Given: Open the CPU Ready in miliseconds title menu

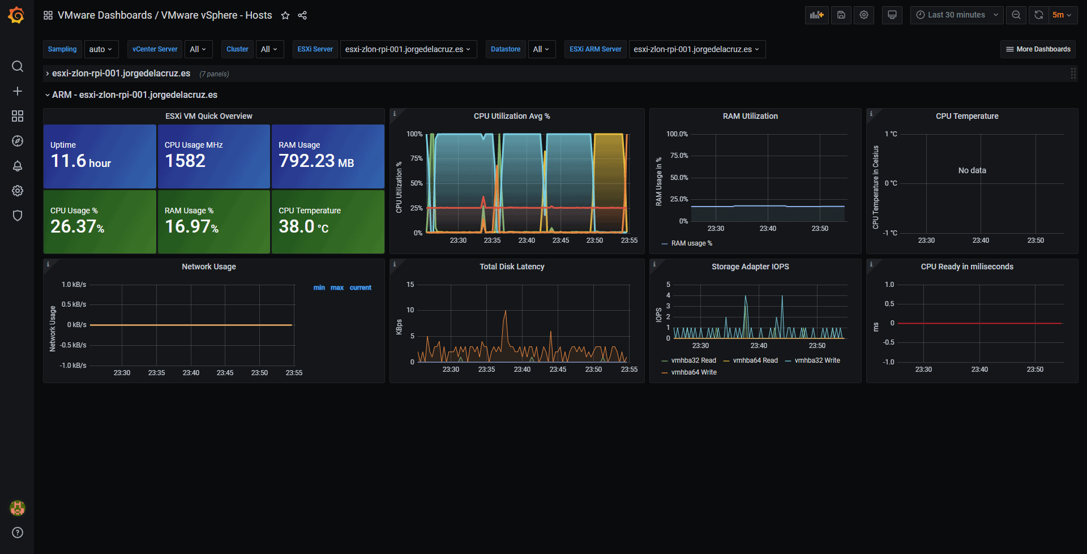Looking at the screenshot, I should pos(967,267).
